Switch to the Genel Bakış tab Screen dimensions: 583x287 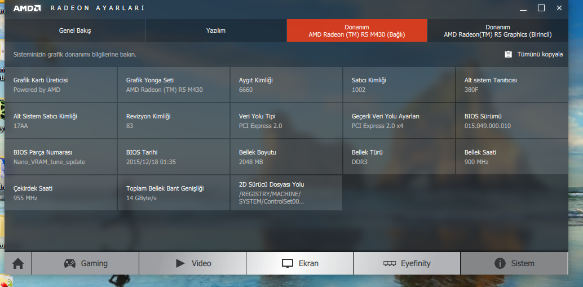[75, 30]
